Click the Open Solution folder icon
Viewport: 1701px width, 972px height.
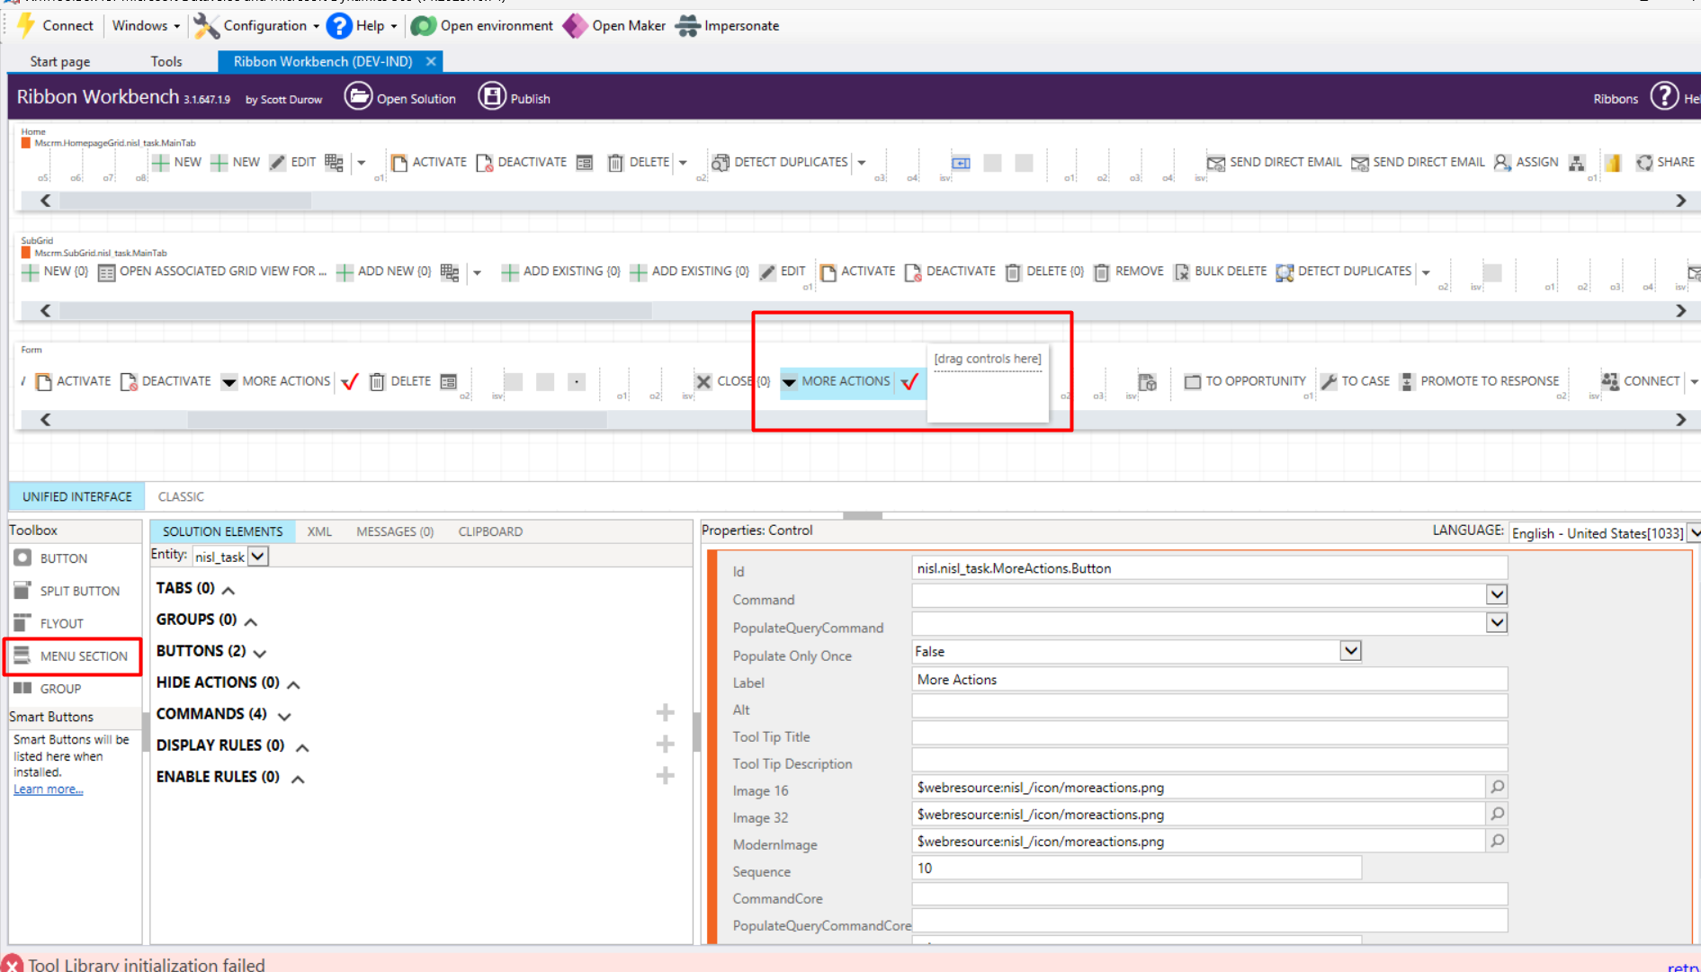point(358,96)
